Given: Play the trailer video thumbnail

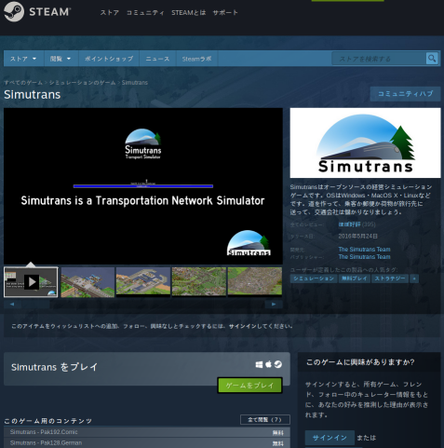Looking at the screenshot, I should tap(31, 282).
